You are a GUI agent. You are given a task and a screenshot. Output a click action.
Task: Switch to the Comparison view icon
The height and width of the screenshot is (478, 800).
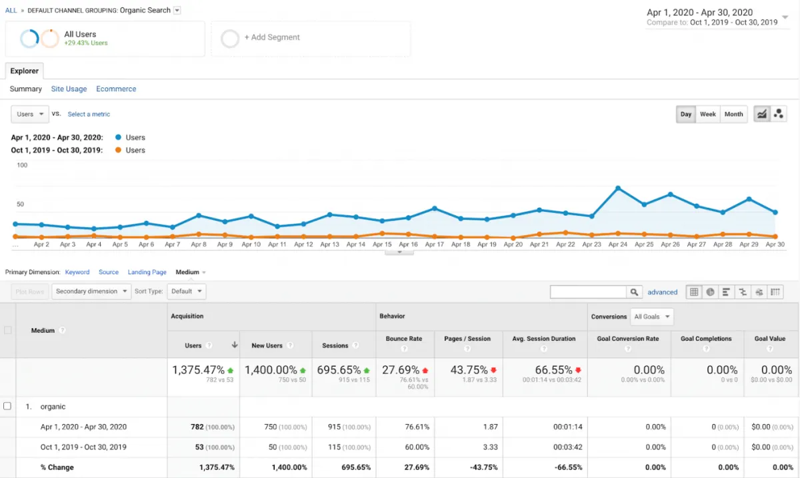tap(743, 292)
